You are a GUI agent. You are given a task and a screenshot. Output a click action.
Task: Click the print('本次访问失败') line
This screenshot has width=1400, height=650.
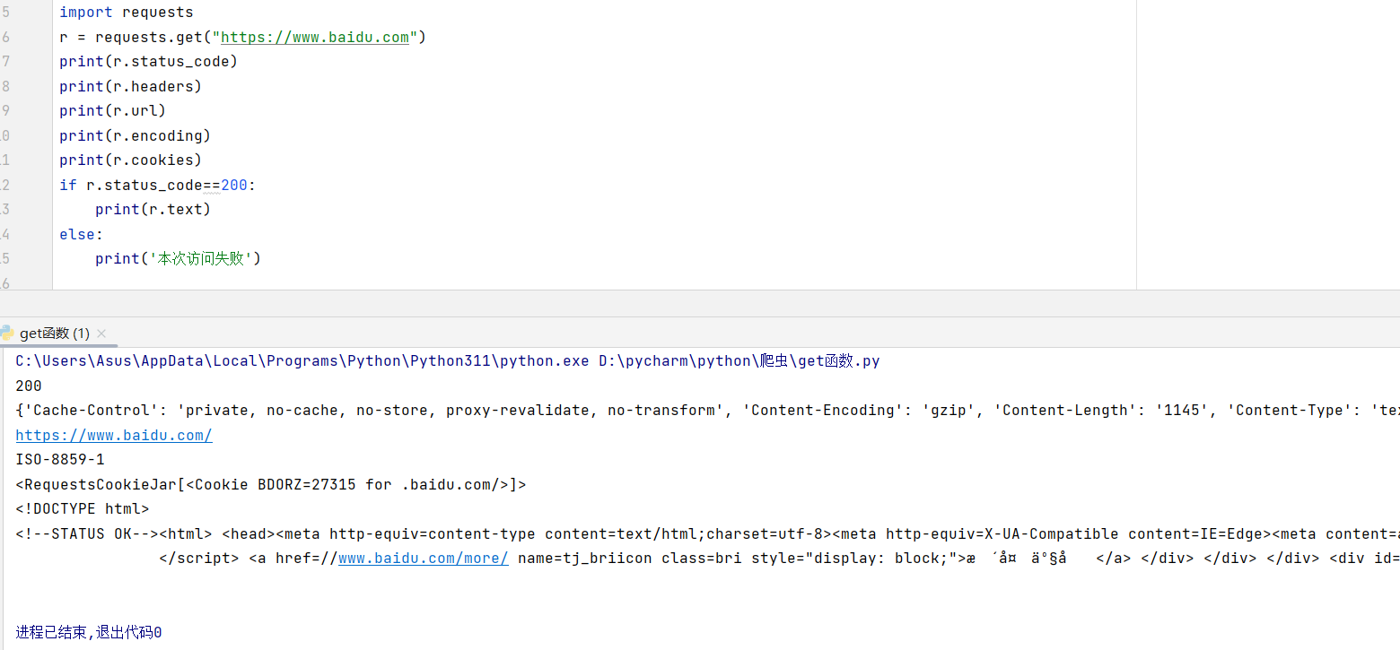(x=178, y=259)
